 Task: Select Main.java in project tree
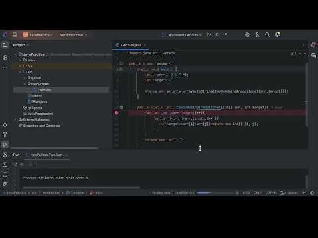click(x=37, y=102)
